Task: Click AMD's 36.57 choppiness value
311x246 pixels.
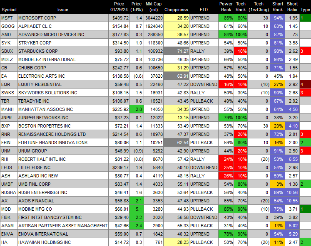Action: (177, 34)
